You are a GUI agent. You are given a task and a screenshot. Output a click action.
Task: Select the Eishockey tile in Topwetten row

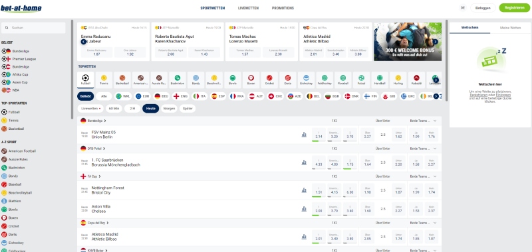click(307, 80)
